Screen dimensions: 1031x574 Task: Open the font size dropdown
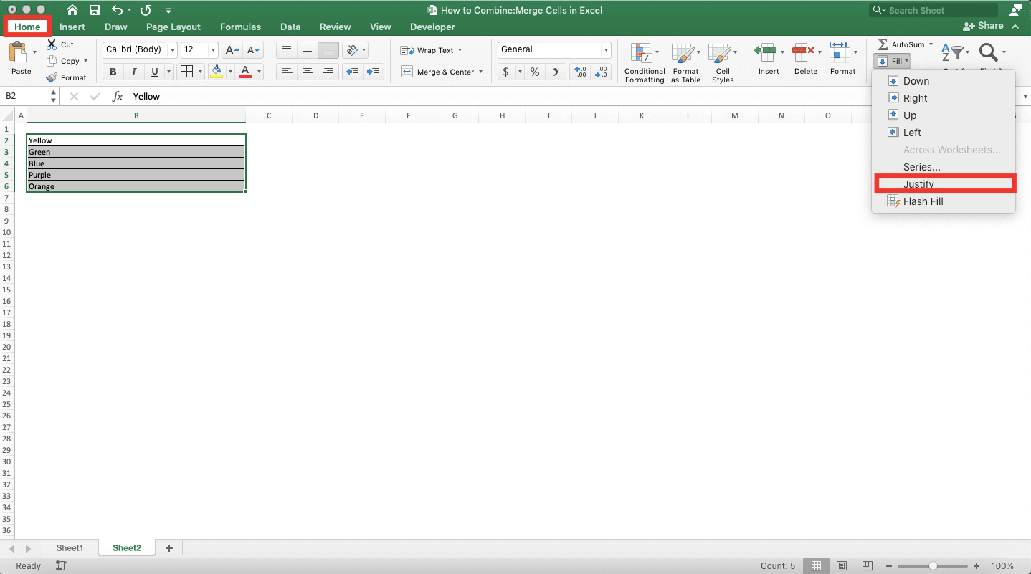pos(213,50)
